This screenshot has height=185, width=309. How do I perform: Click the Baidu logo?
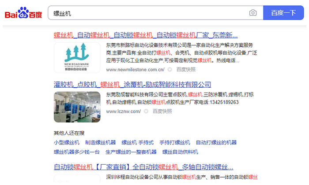(x=24, y=13)
